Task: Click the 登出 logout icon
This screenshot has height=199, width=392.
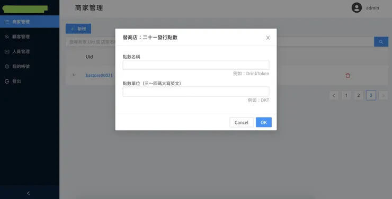Action: (7, 82)
